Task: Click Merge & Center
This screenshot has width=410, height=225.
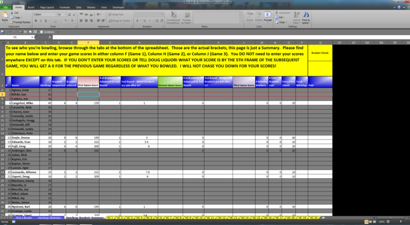Action: (x=120, y=21)
